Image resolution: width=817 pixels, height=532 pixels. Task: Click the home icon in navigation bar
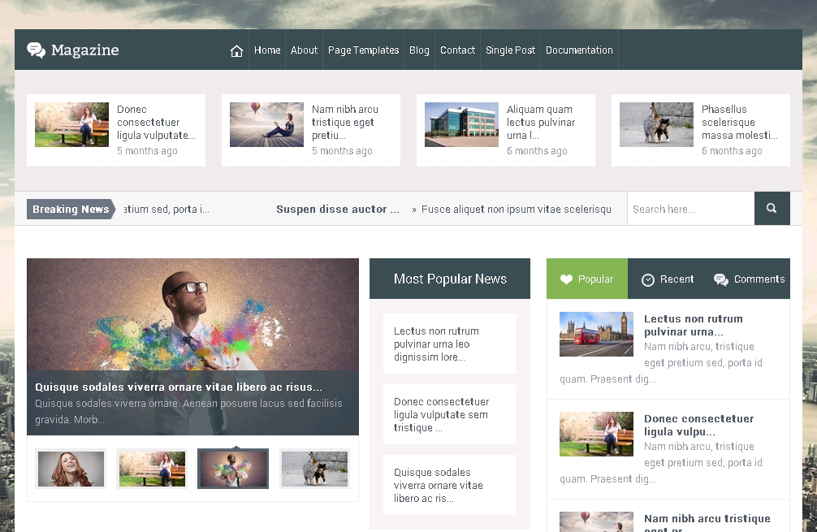[x=236, y=50]
